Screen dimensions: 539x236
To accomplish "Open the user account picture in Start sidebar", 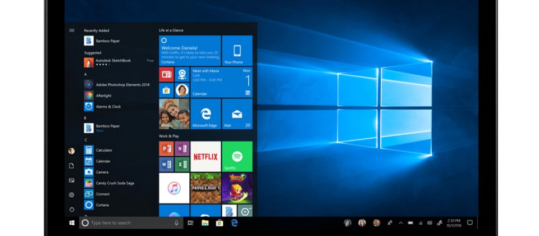I will 71,151.
